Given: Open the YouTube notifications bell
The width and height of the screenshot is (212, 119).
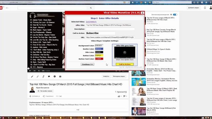Looking at the screenshot, I should click(205, 8).
